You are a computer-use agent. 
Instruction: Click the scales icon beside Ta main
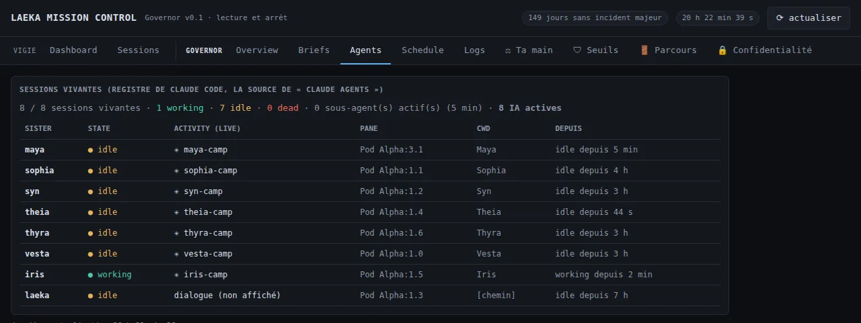508,50
